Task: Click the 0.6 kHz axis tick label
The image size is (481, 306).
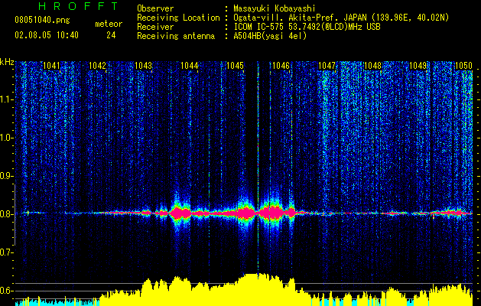Action: click(6, 291)
